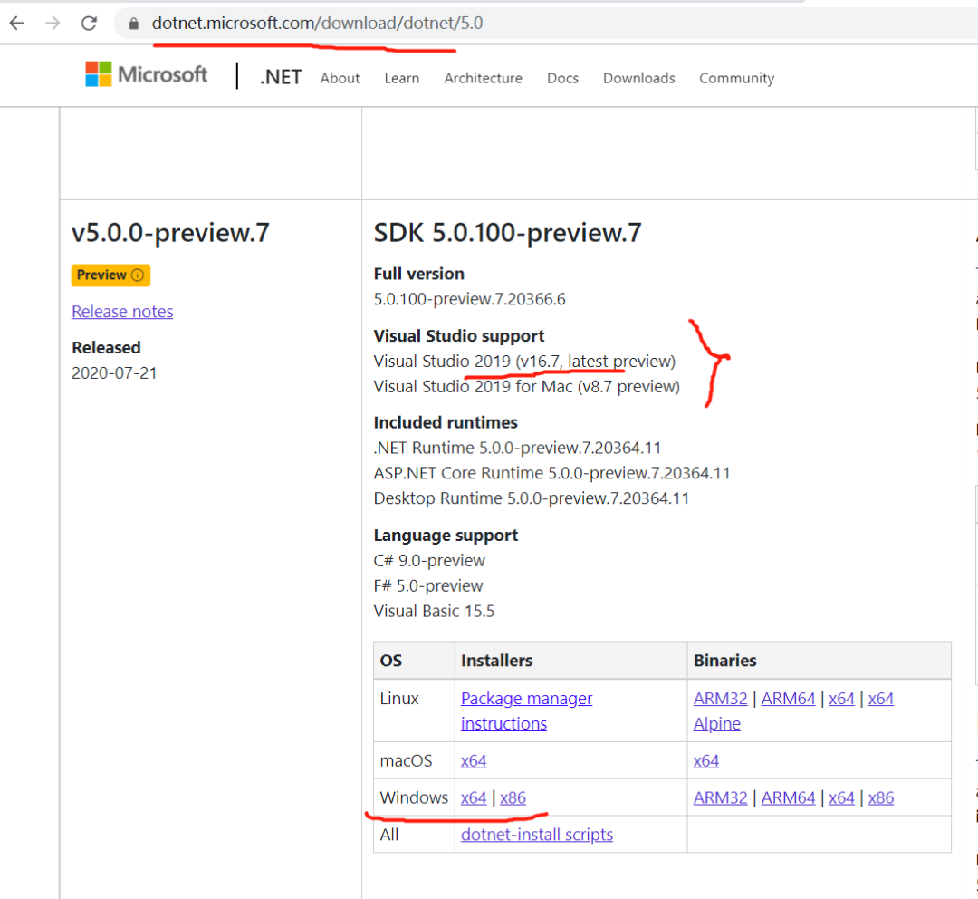Click the Visual Studio support heading
This screenshot has height=899, width=978.
click(459, 336)
